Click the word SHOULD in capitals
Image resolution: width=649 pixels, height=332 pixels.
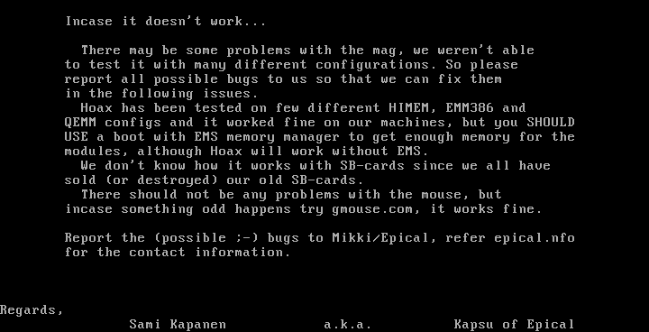[x=551, y=123]
